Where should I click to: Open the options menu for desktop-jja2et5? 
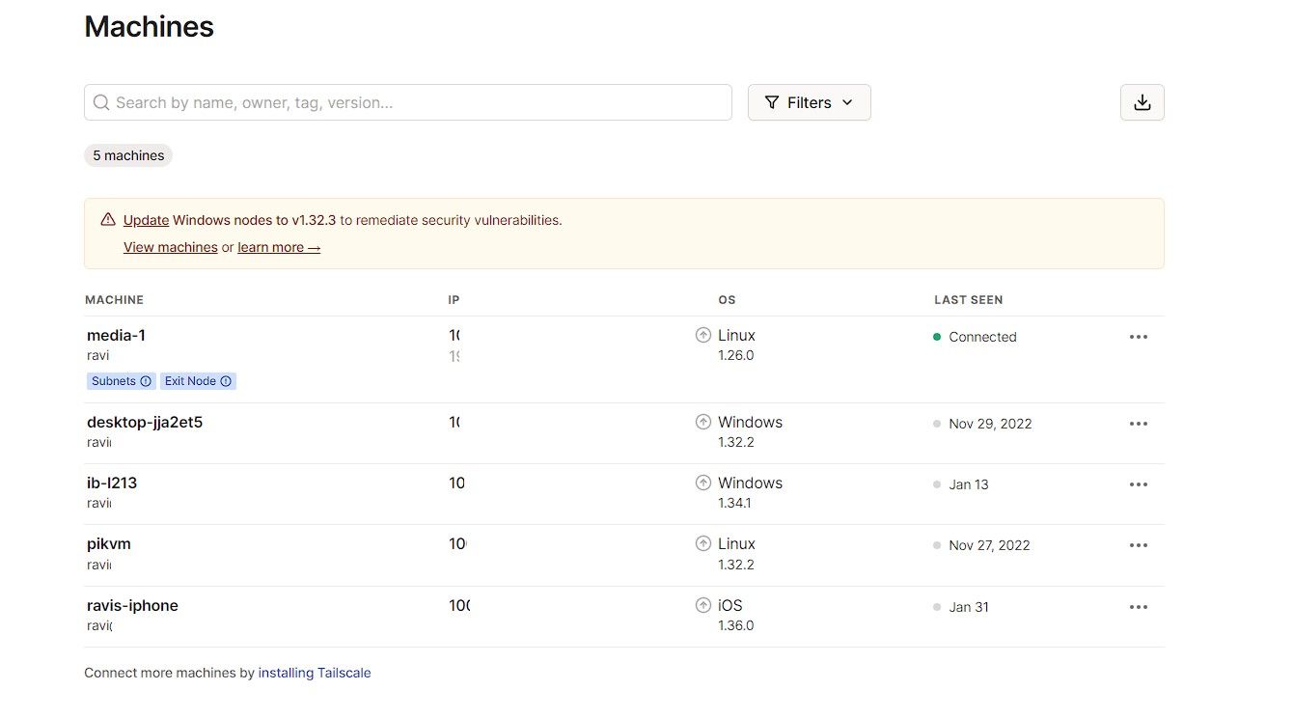[x=1138, y=423]
